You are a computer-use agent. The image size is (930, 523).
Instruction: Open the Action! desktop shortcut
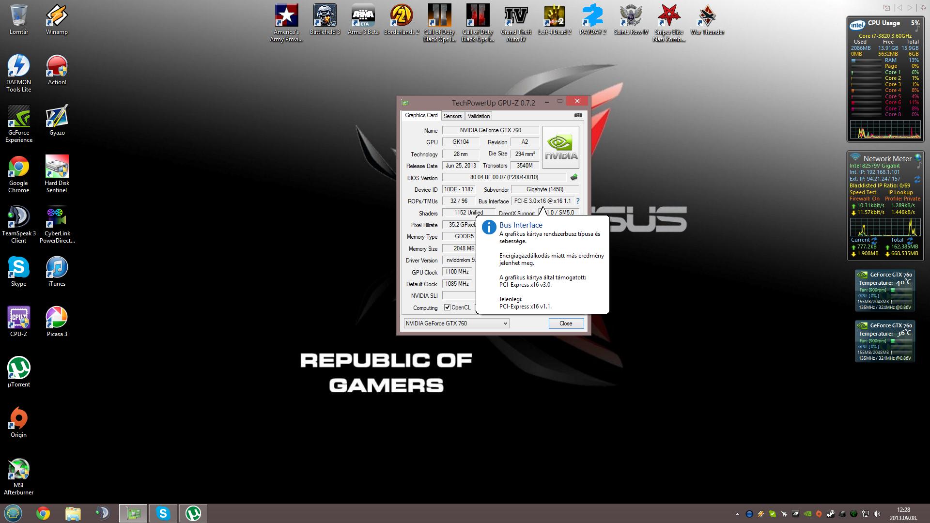(x=57, y=70)
